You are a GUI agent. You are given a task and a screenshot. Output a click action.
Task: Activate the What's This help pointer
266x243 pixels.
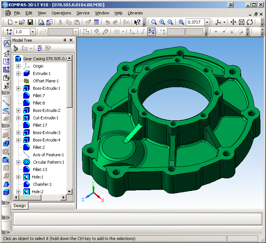point(137,22)
